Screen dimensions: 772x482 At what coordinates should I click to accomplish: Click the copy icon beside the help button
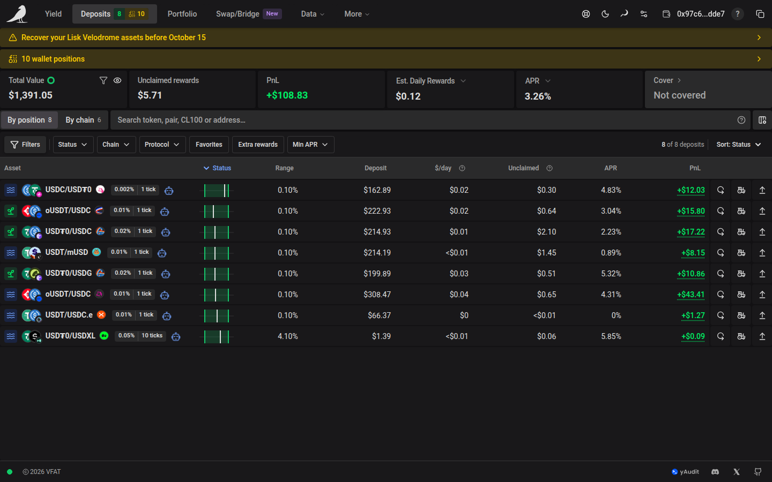(760, 14)
